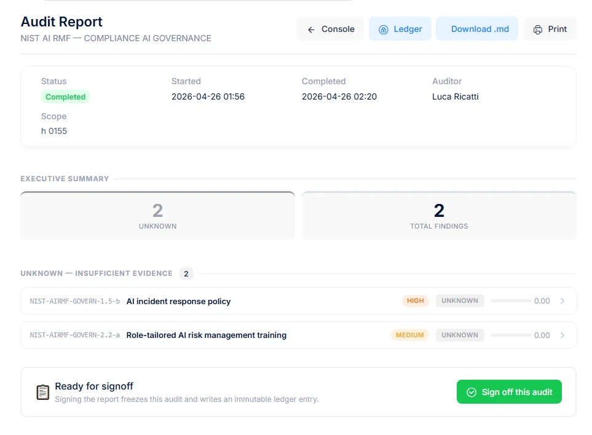Click the completed time 2026-04-26 02:20

click(339, 96)
